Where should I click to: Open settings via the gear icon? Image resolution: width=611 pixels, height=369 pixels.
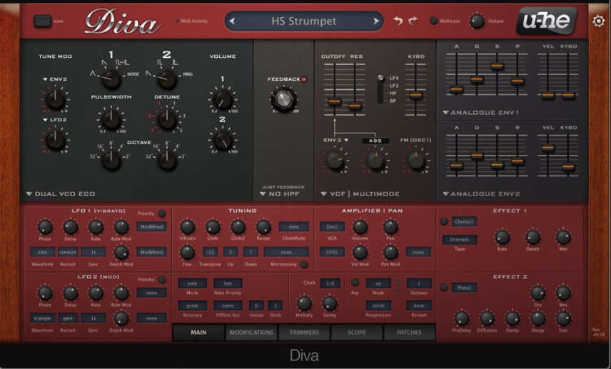tap(599, 21)
